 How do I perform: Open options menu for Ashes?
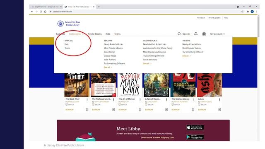pos(219,100)
